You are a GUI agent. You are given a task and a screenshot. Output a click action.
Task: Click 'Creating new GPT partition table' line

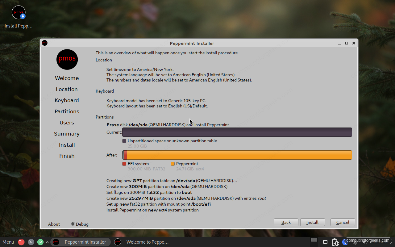pyautogui.click(x=172, y=181)
